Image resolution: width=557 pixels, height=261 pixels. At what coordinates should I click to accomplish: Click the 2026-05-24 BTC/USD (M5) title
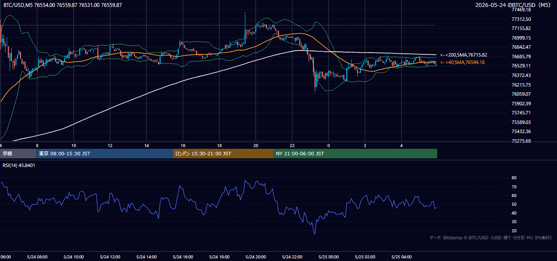coord(514,5)
